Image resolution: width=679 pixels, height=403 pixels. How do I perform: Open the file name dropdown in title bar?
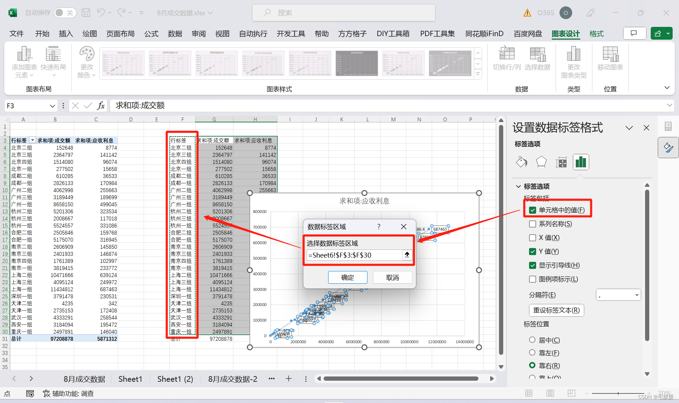tap(210, 13)
